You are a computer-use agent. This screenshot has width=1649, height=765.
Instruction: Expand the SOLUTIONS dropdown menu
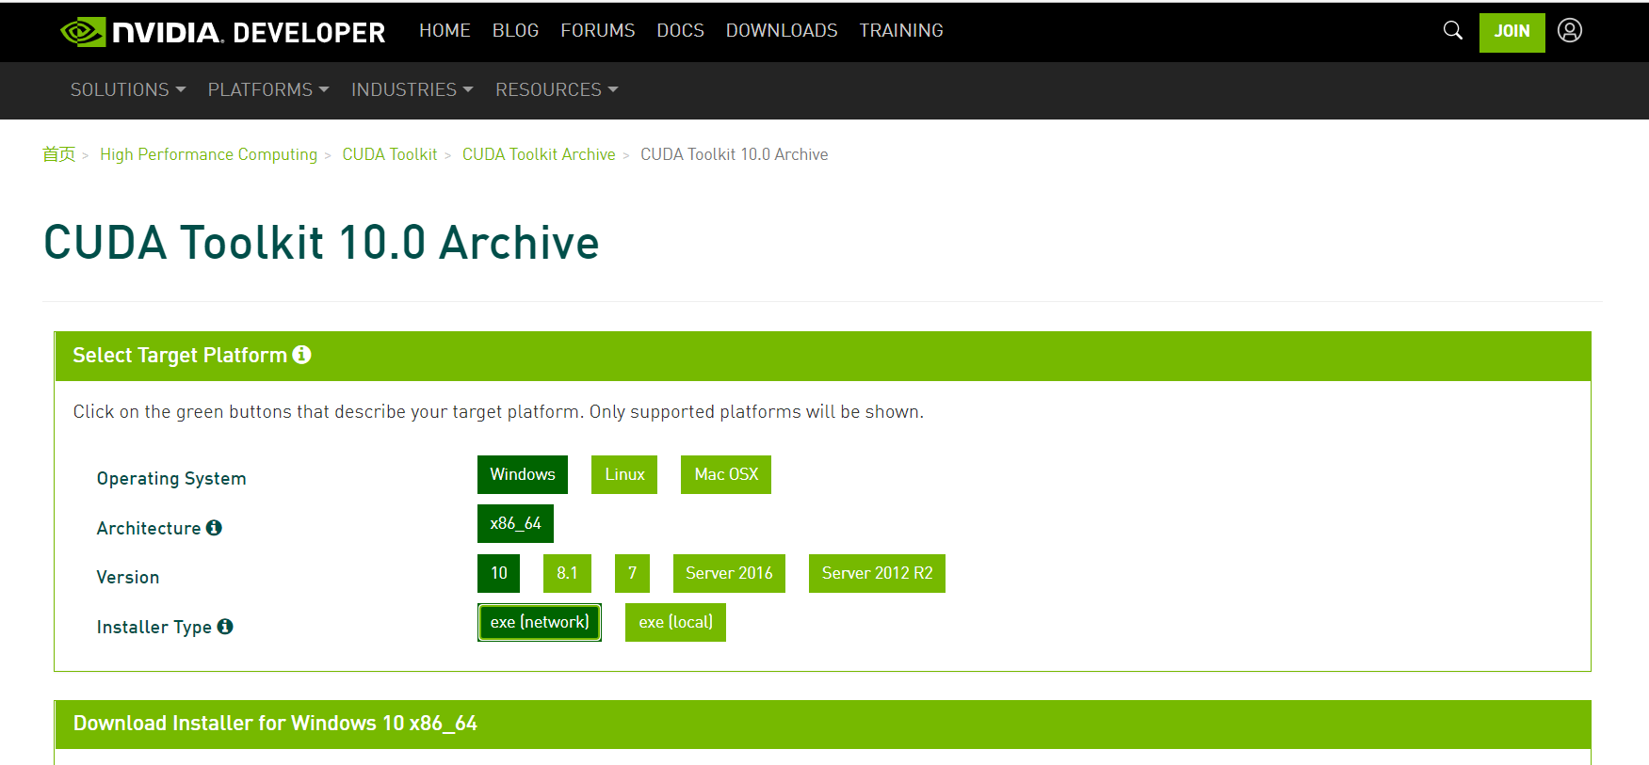pos(128,89)
